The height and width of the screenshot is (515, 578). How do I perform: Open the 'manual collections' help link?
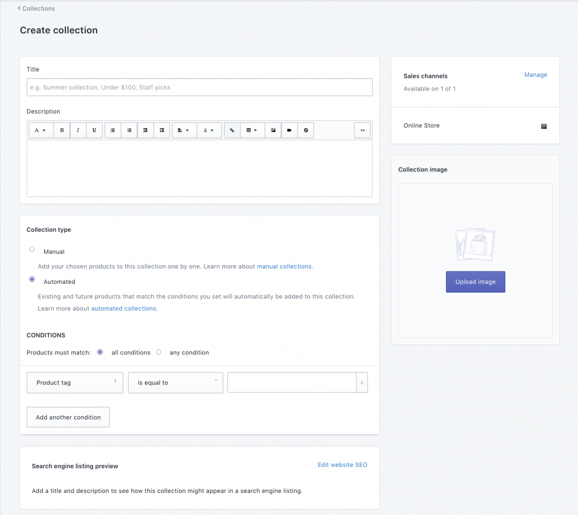[284, 266]
